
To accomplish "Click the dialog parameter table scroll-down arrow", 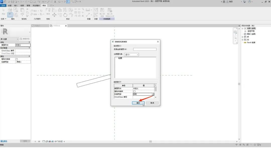I will 156,97.
